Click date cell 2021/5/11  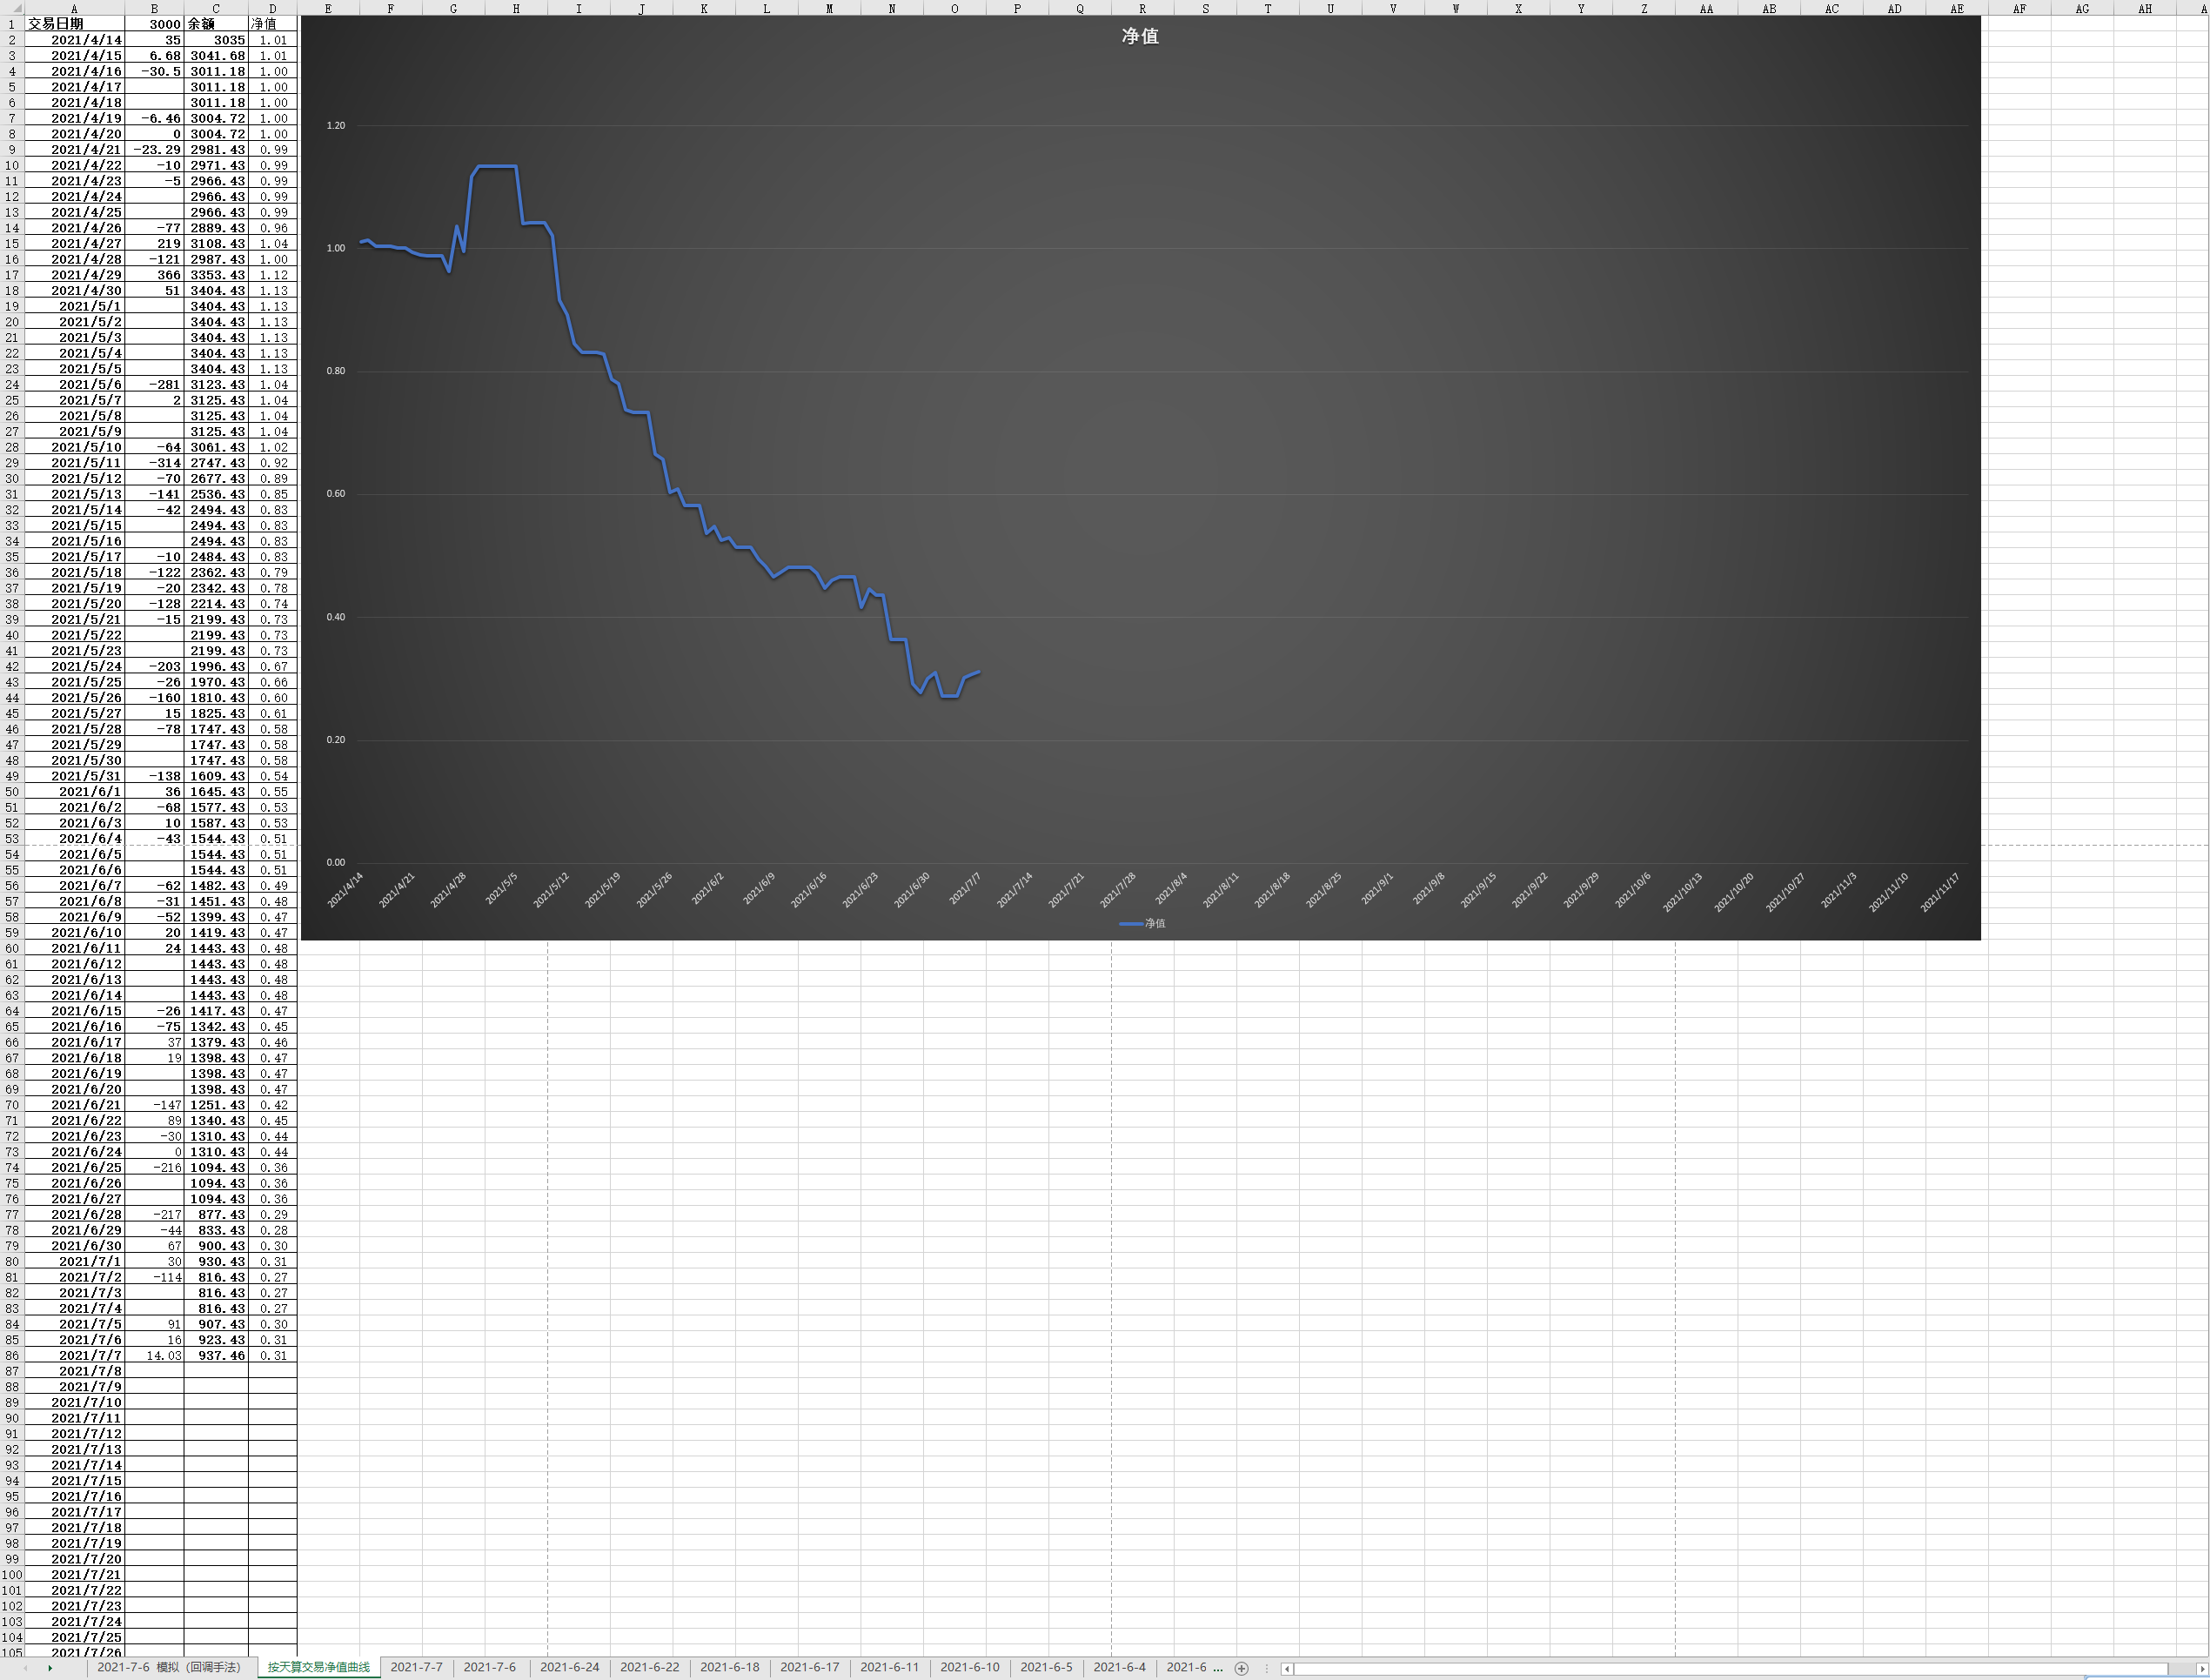tap(74, 463)
